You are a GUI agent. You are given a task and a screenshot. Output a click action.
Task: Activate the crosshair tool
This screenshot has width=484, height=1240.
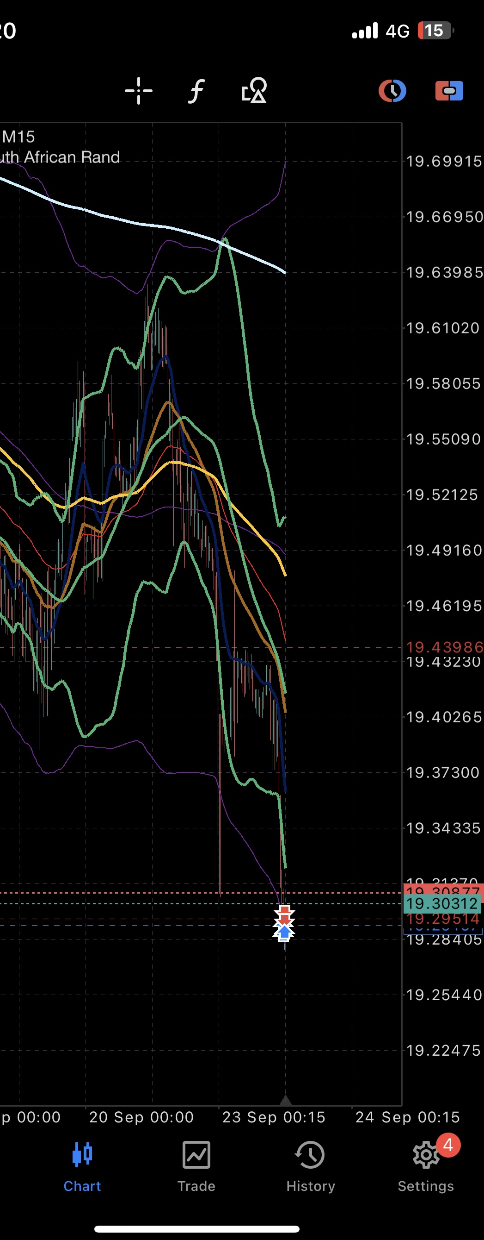point(138,90)
